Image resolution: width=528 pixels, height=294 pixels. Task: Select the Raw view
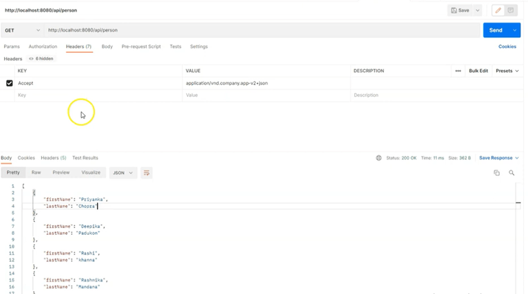coord(36,172)
